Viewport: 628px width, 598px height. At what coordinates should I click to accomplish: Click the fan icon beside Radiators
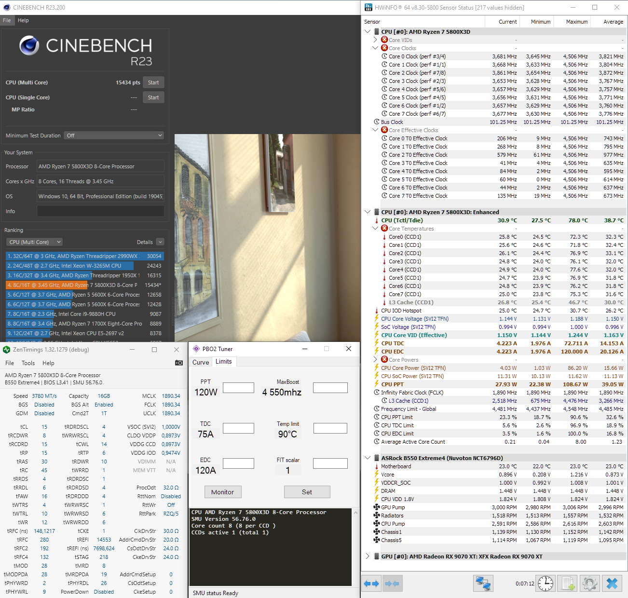pyautogui.click(x=377, y=516)
